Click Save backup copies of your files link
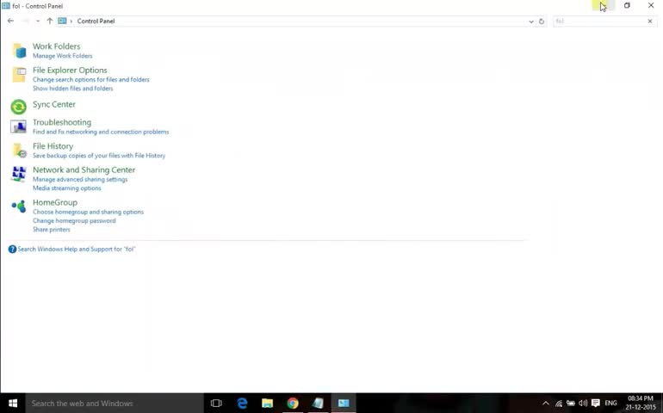663x413 pixels. pyautogui.click(x=99, y=156)
